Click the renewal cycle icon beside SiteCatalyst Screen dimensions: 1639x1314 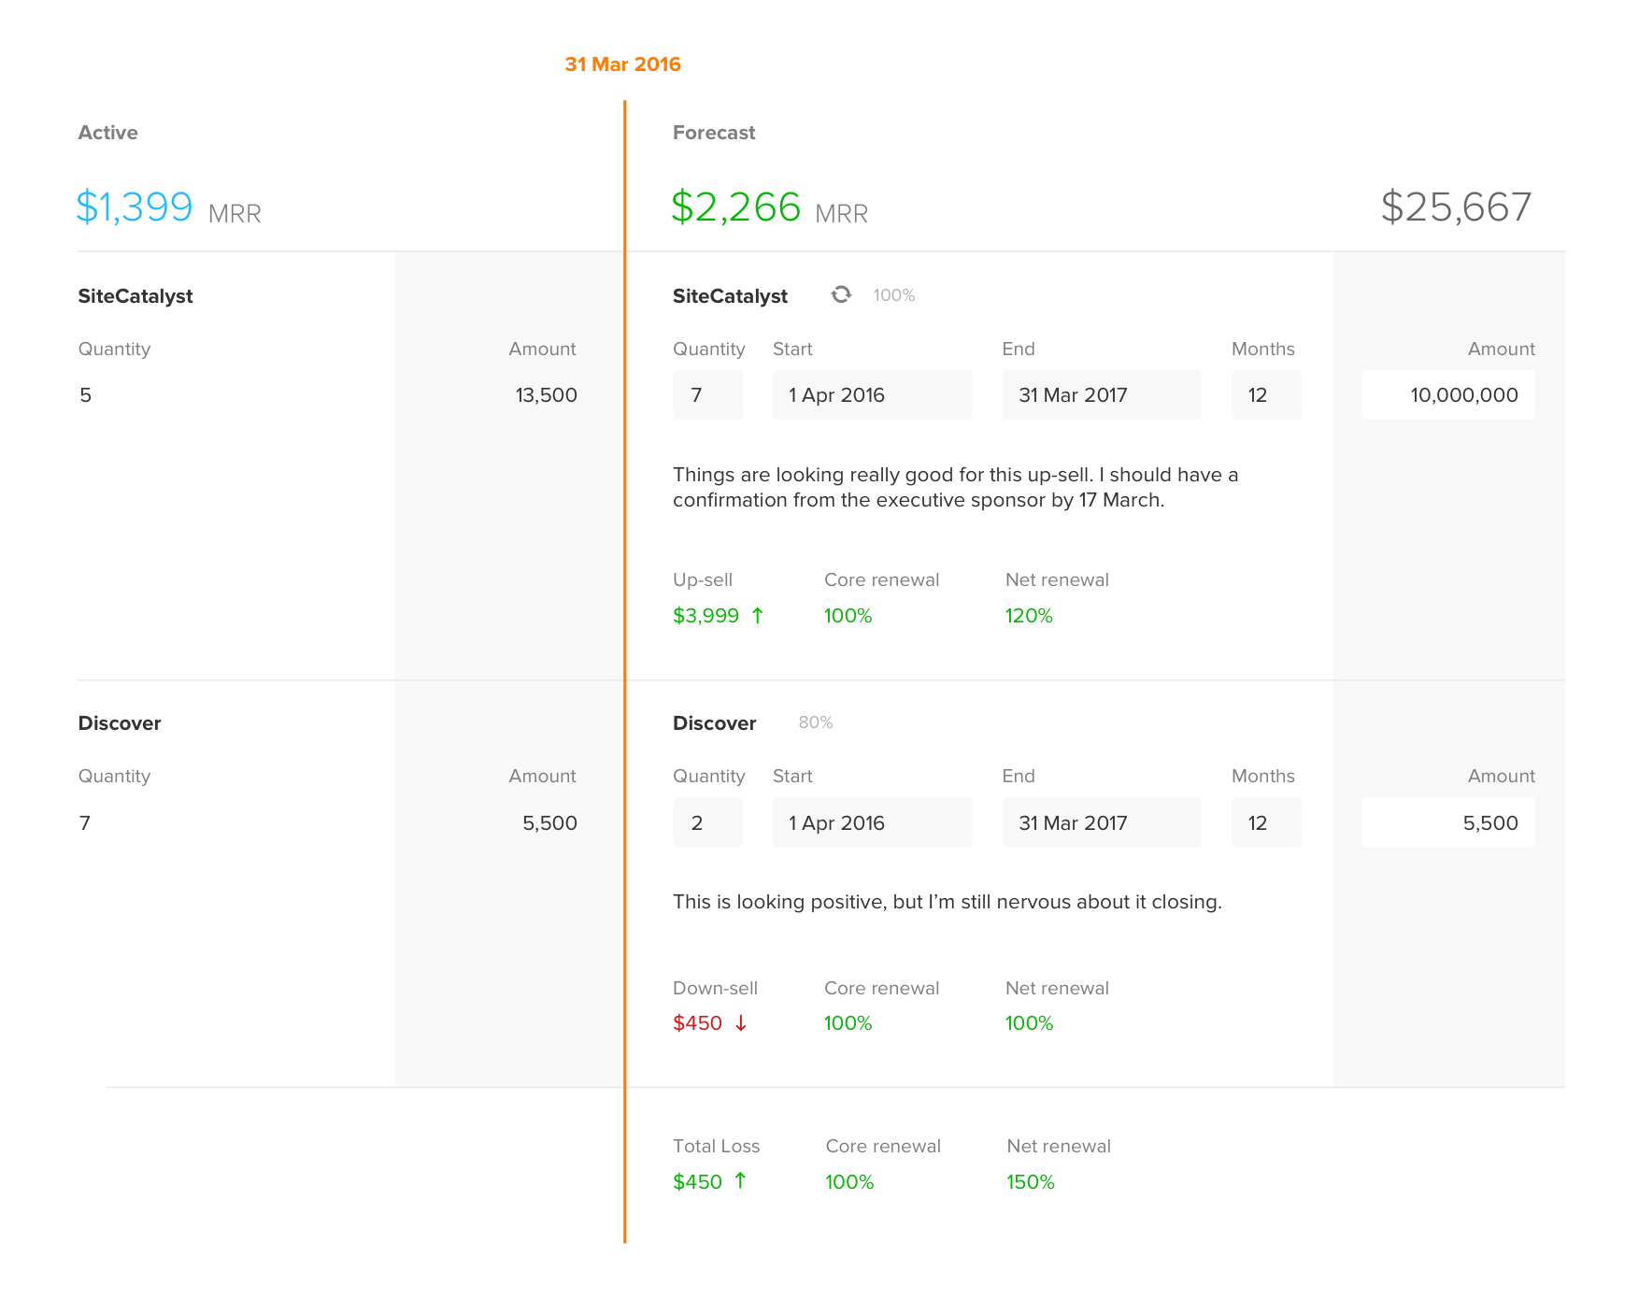coord(842,294)
